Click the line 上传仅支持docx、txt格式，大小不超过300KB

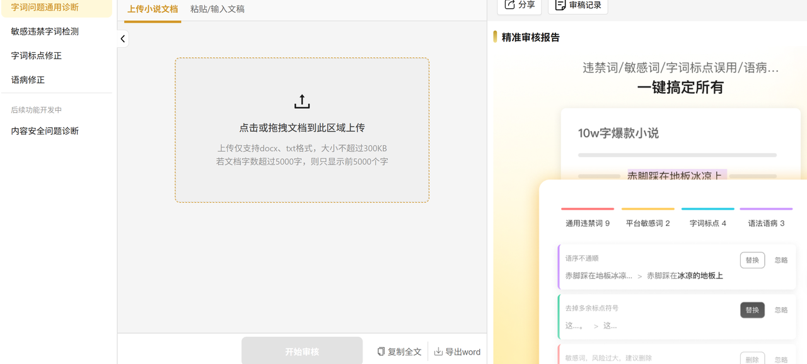(x=302, y=149)
